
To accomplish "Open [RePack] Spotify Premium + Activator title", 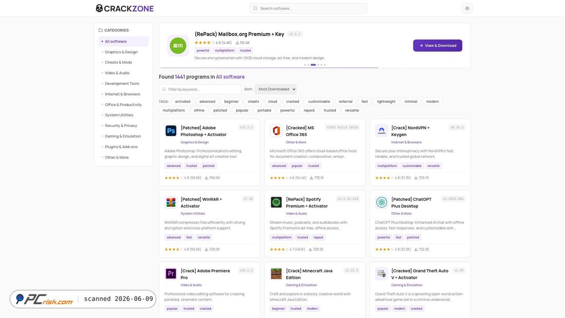I will [307, 202].
